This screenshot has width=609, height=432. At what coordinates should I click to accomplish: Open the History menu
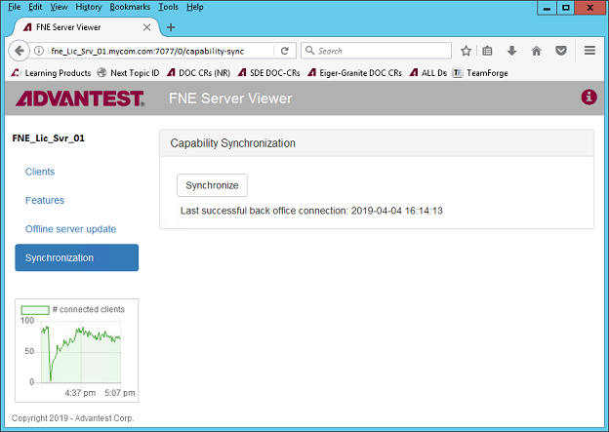88,7
